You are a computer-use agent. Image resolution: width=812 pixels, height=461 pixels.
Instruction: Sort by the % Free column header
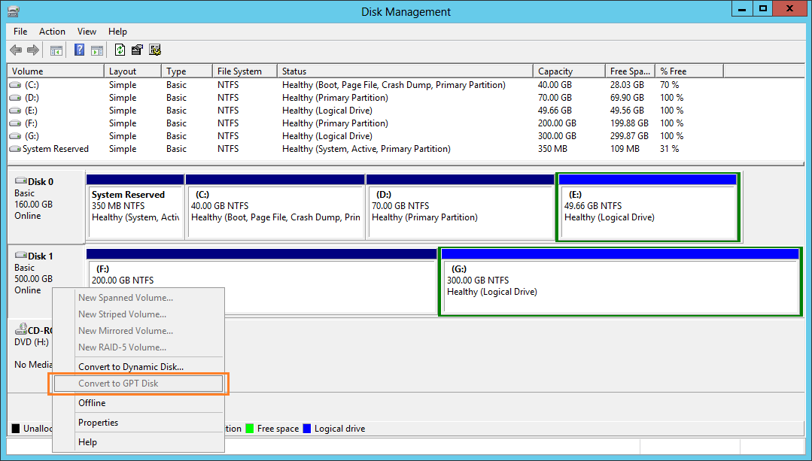(x=689, y=71)
